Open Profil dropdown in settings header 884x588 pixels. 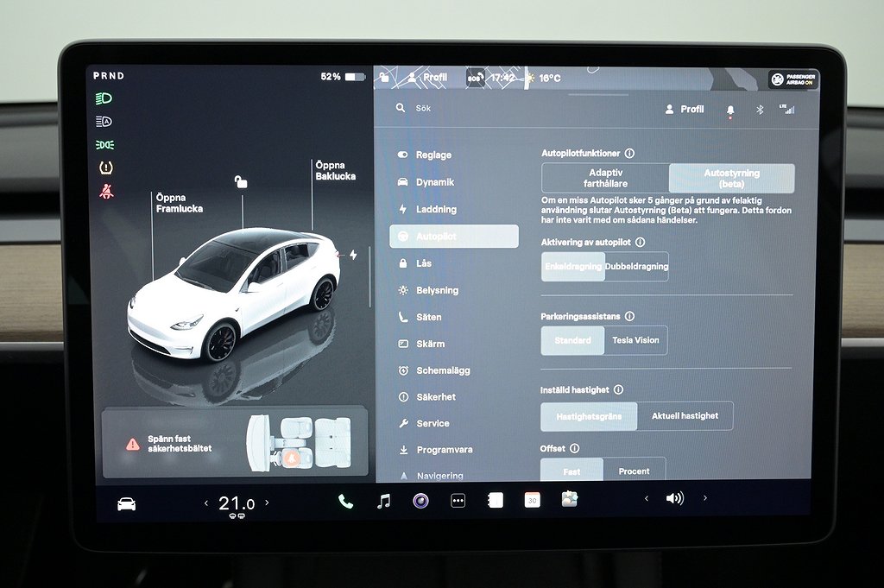pyautogui.click(x=684, y=110)
